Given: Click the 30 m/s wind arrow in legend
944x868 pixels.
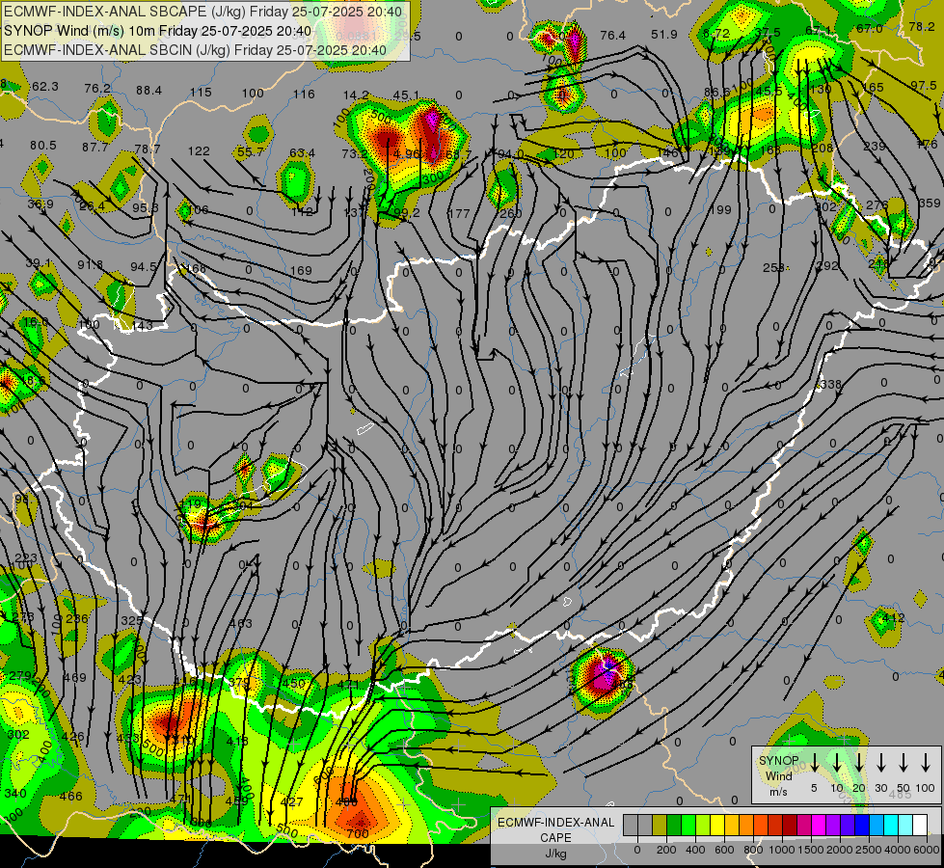Looking at the screenshot, I should (x=880, y=763).
